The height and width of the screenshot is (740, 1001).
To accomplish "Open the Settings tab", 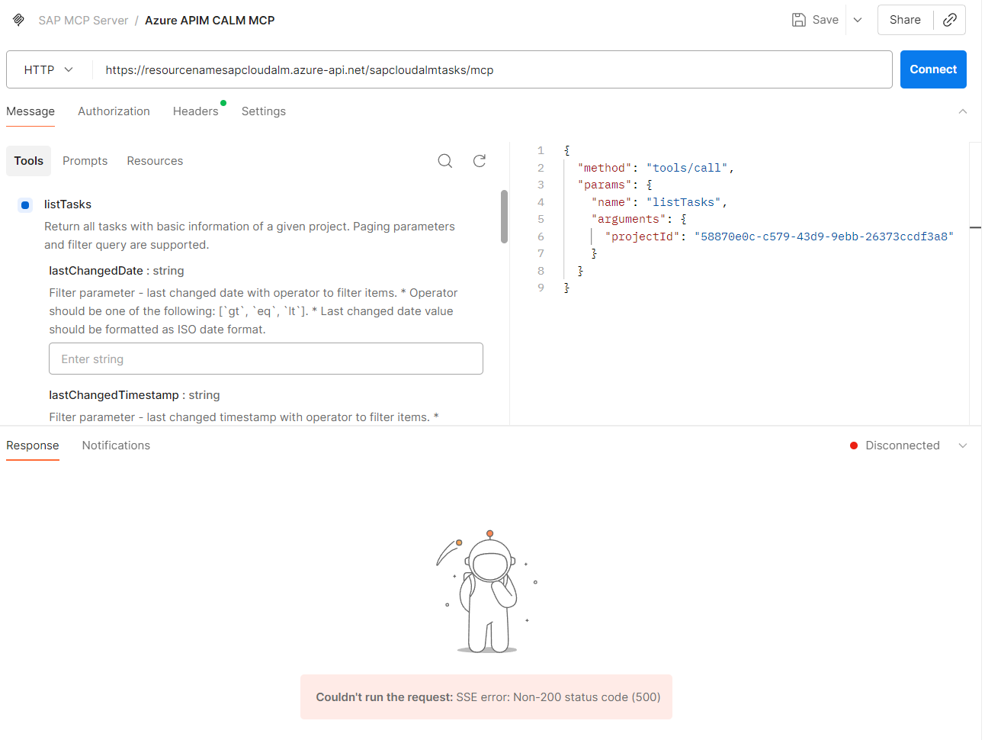I will (x=264, y=111).
